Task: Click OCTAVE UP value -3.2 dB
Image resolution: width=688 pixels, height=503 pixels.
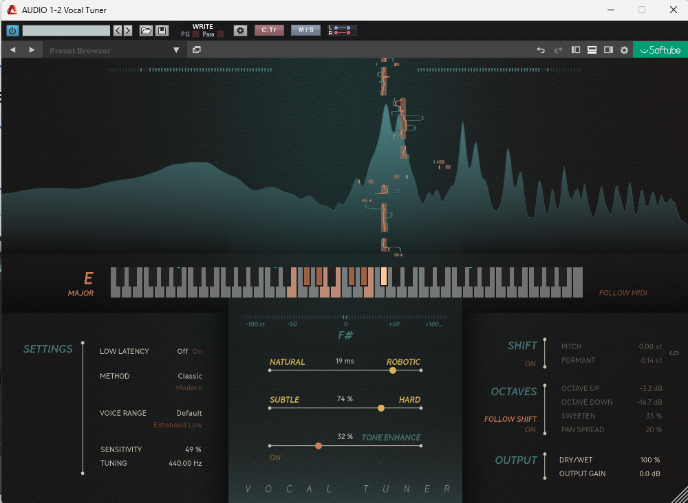Action: click(651, 388)
